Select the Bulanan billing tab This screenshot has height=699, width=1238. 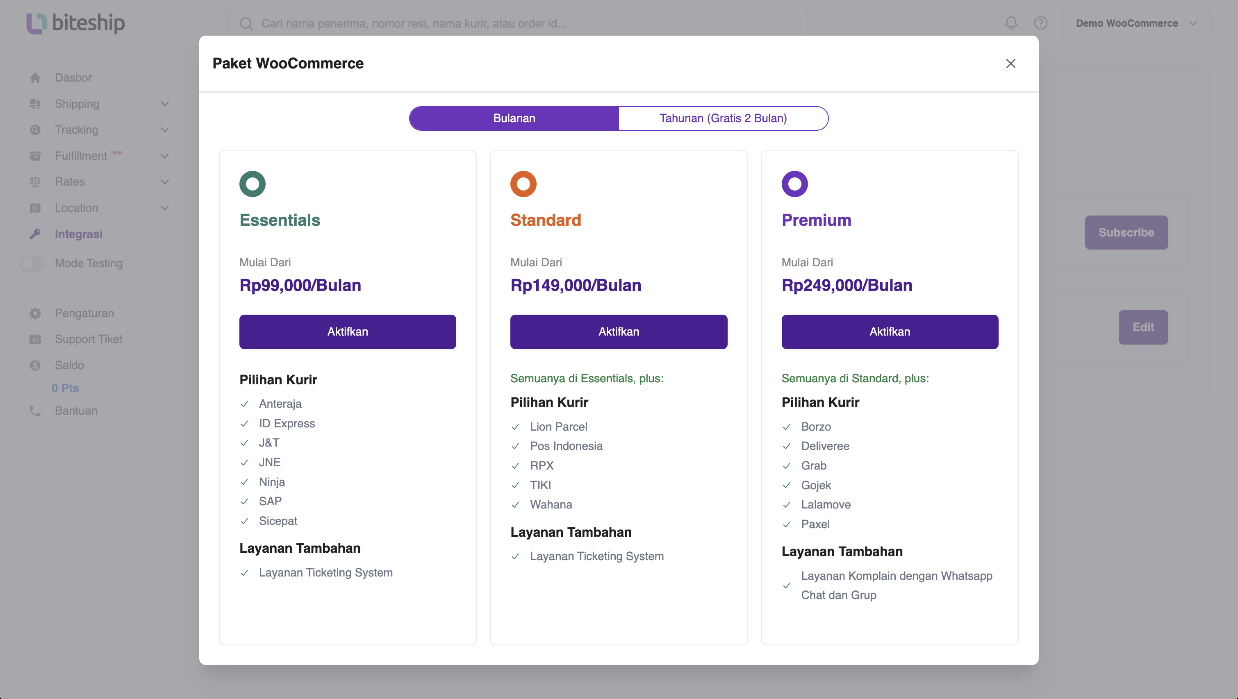tap(514, 118)
